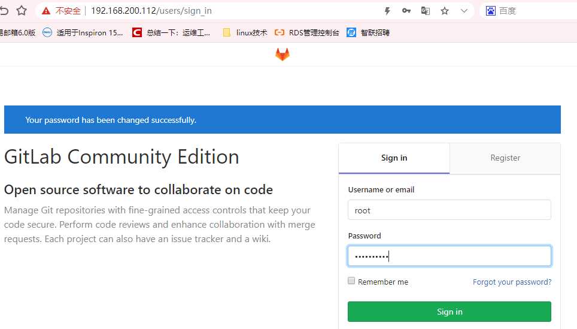Click the password changed successfully banner
Viewport: 577px width, 329px height.
pos(283,120)
